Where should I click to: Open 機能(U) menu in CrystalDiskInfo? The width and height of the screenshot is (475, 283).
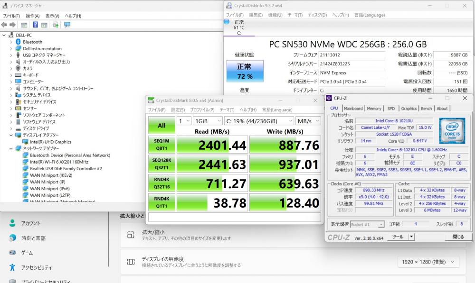(275, 15)
